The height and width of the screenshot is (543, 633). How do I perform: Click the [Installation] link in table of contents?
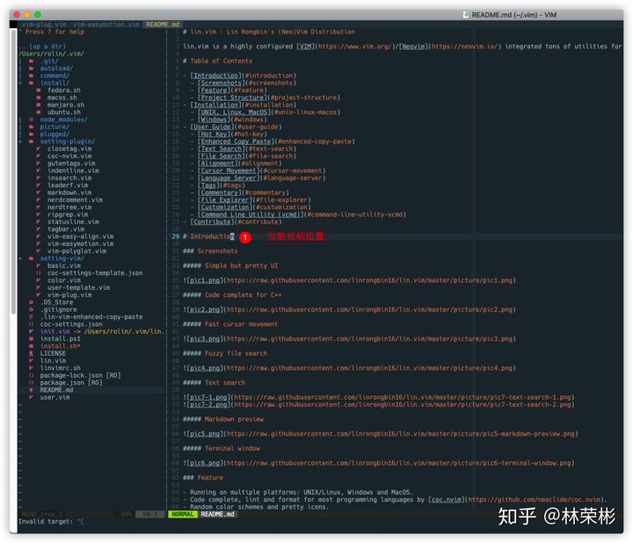coord(215,105)
